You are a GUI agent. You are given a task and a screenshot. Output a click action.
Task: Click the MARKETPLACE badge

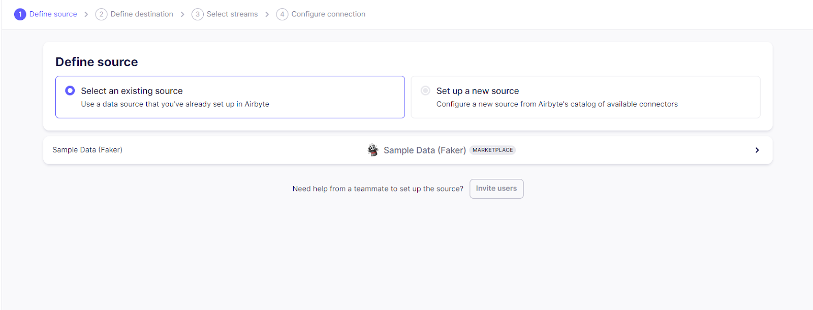(x=493, y=150)
